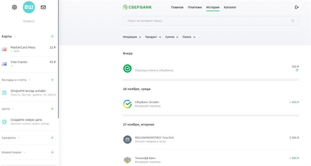Viewport: 311px width, 166px height.
Task: Open the messages envelope icon
Action: tap(43, 7)
